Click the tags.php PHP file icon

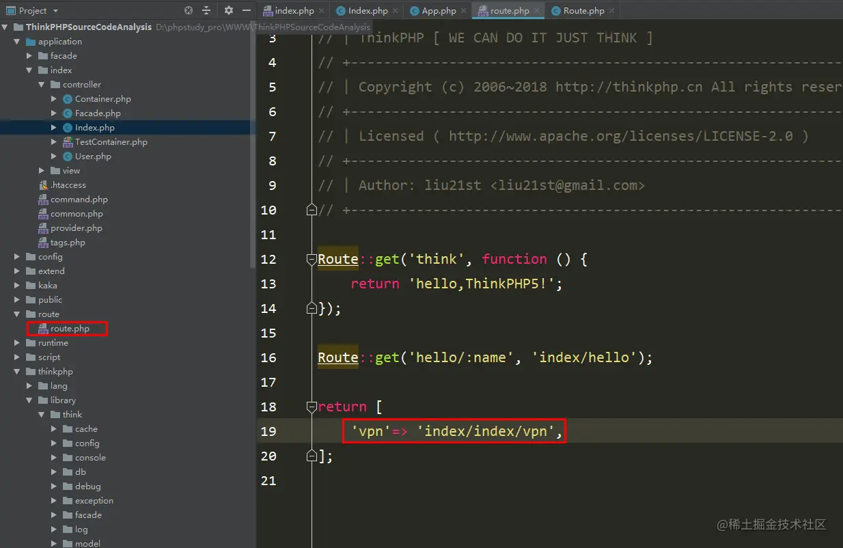point(43,243)
